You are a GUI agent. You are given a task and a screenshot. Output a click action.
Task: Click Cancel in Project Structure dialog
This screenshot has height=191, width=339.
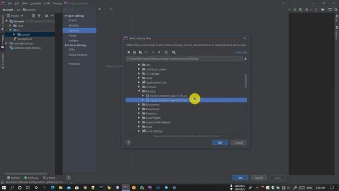tap(258, 178)
